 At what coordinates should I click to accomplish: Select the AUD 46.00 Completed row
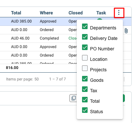(38, 38)
